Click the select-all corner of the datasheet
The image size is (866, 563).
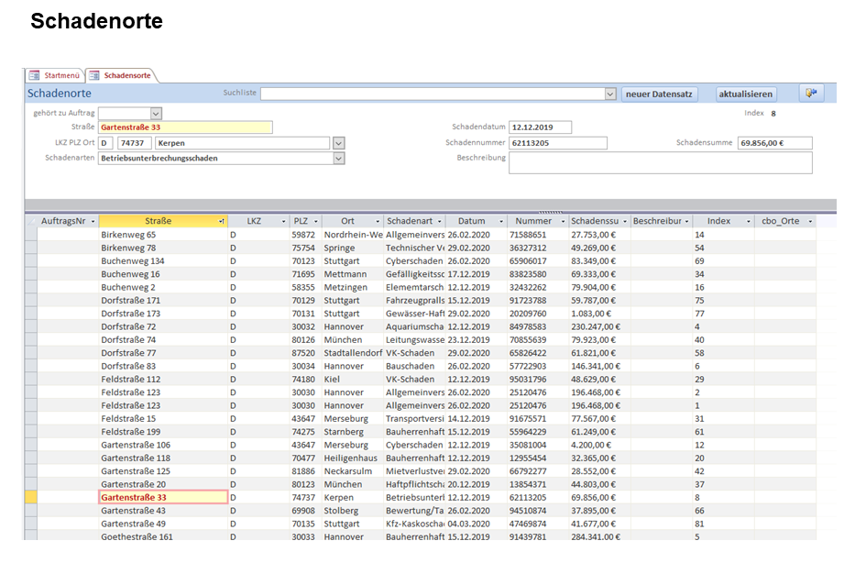(x=30, y=222)
